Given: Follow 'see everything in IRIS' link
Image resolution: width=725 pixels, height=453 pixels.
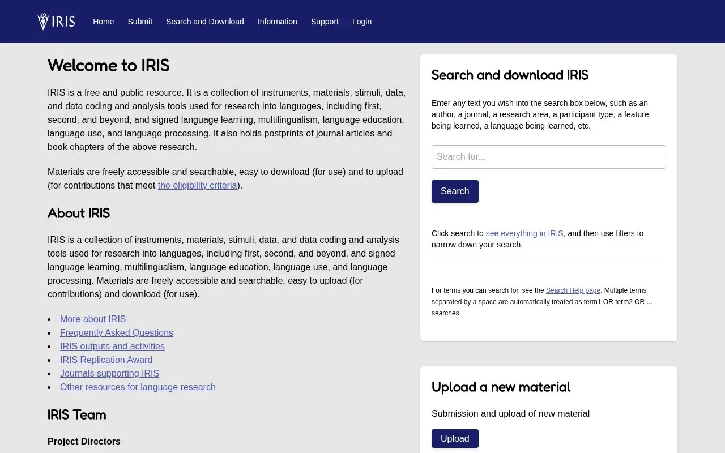Looking at the screenshot, I should pos(524,233).
